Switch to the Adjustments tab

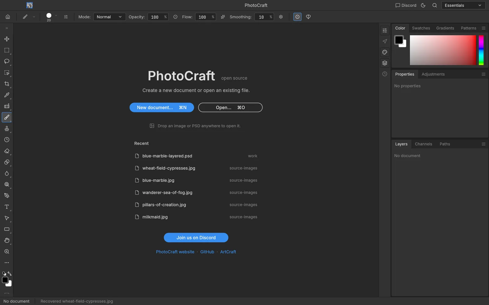tap(433, 74)
